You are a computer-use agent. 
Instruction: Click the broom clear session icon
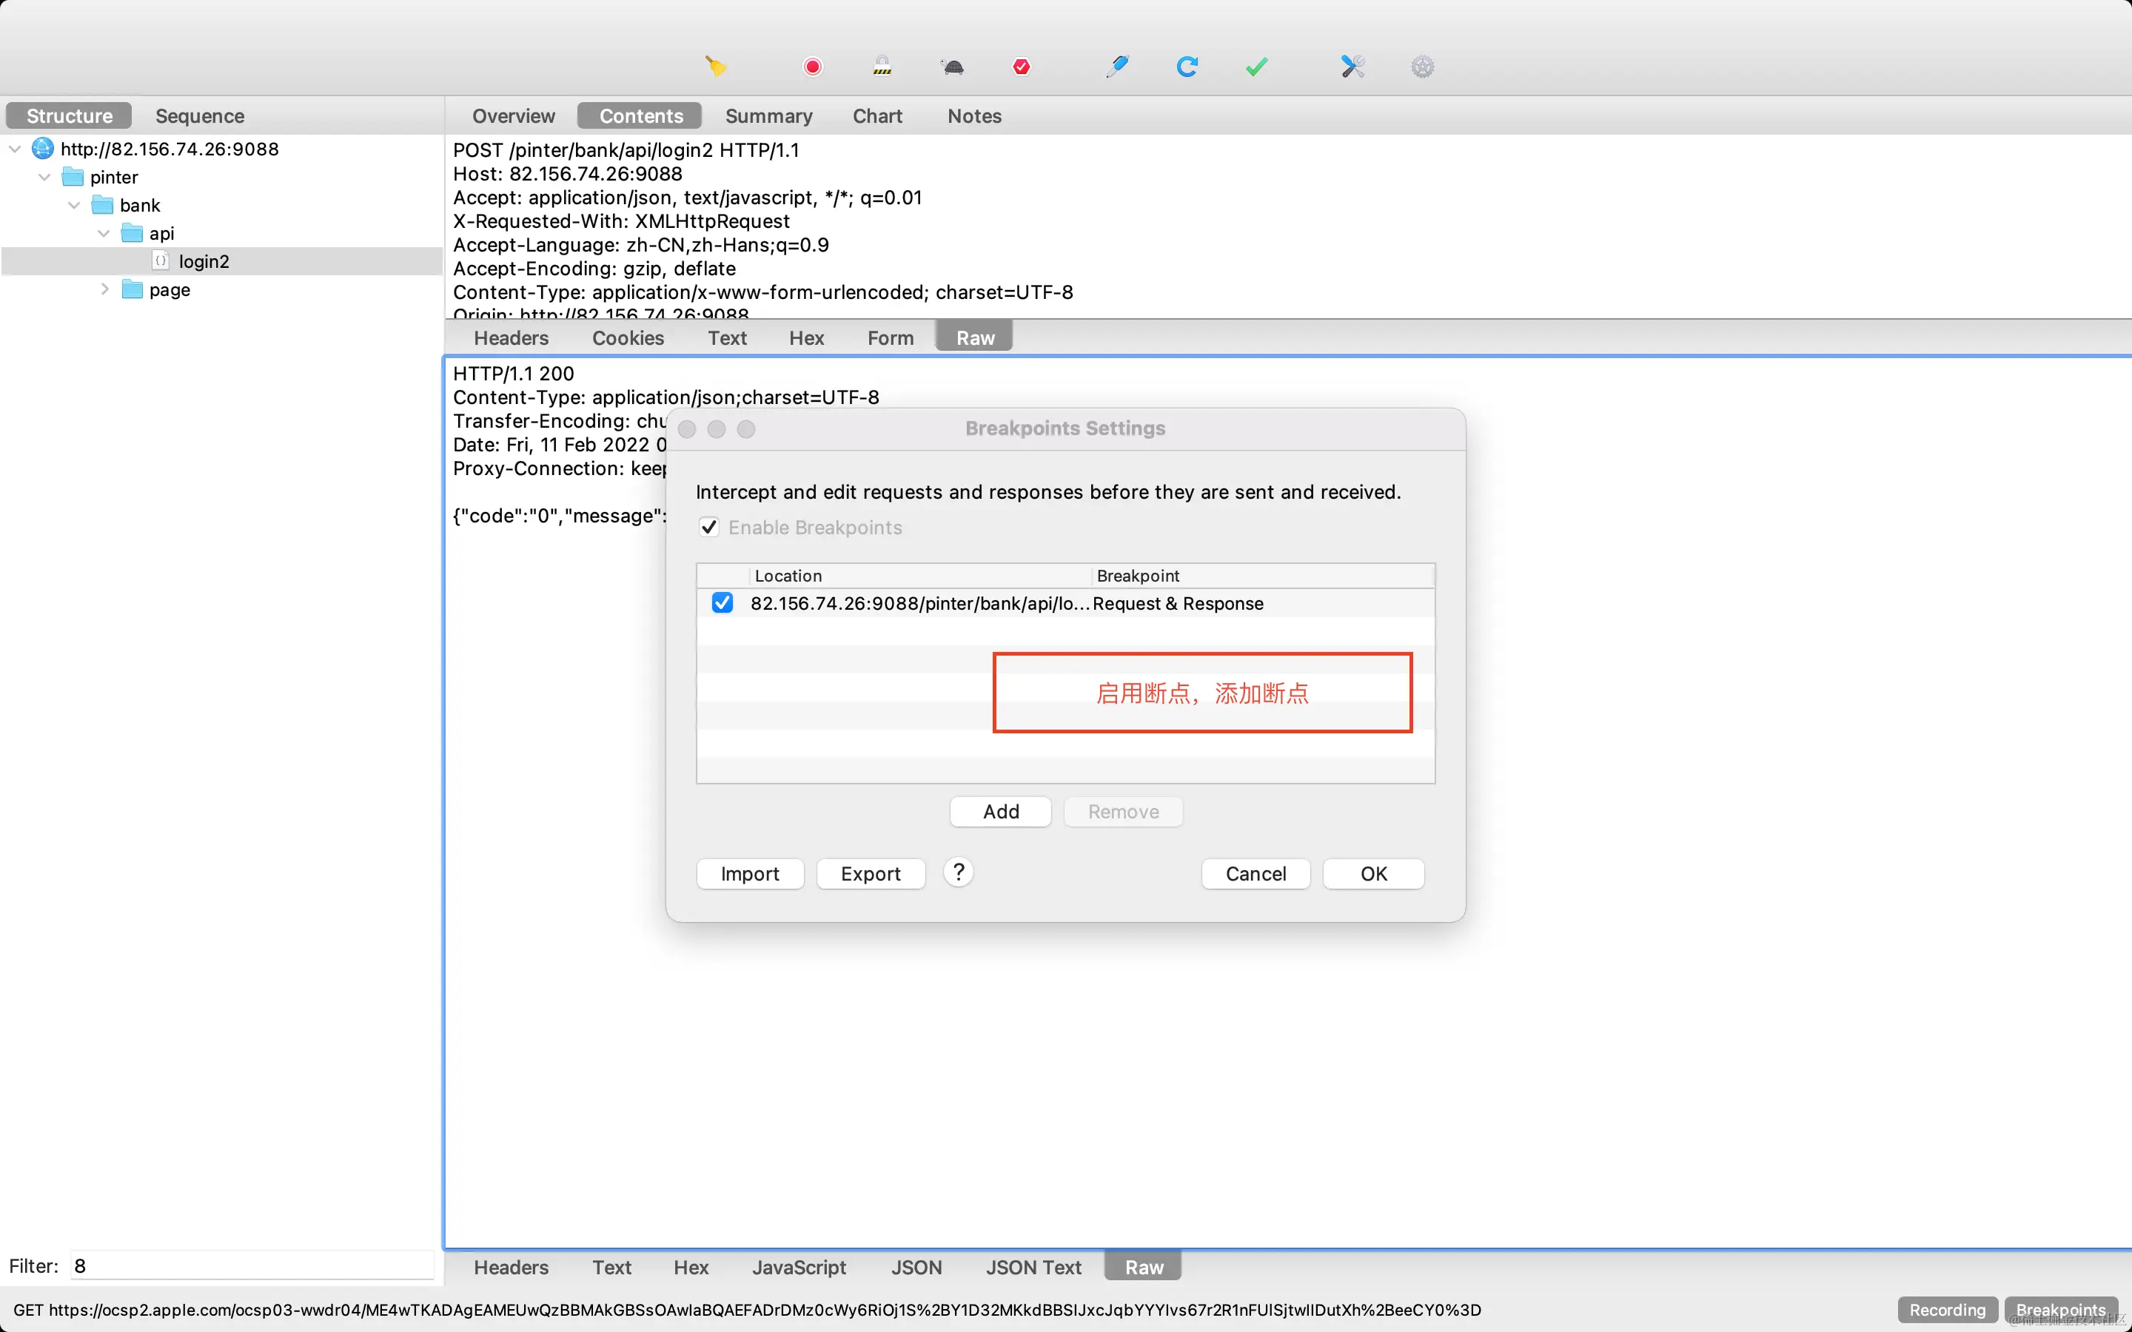[x=715, y=67]
